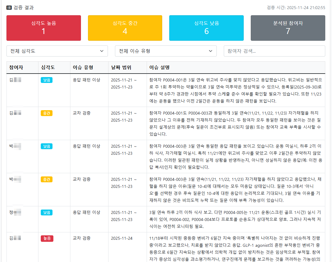Click the 중간 badge in the fourth row
332x262 pixels.
coord(47,179)
